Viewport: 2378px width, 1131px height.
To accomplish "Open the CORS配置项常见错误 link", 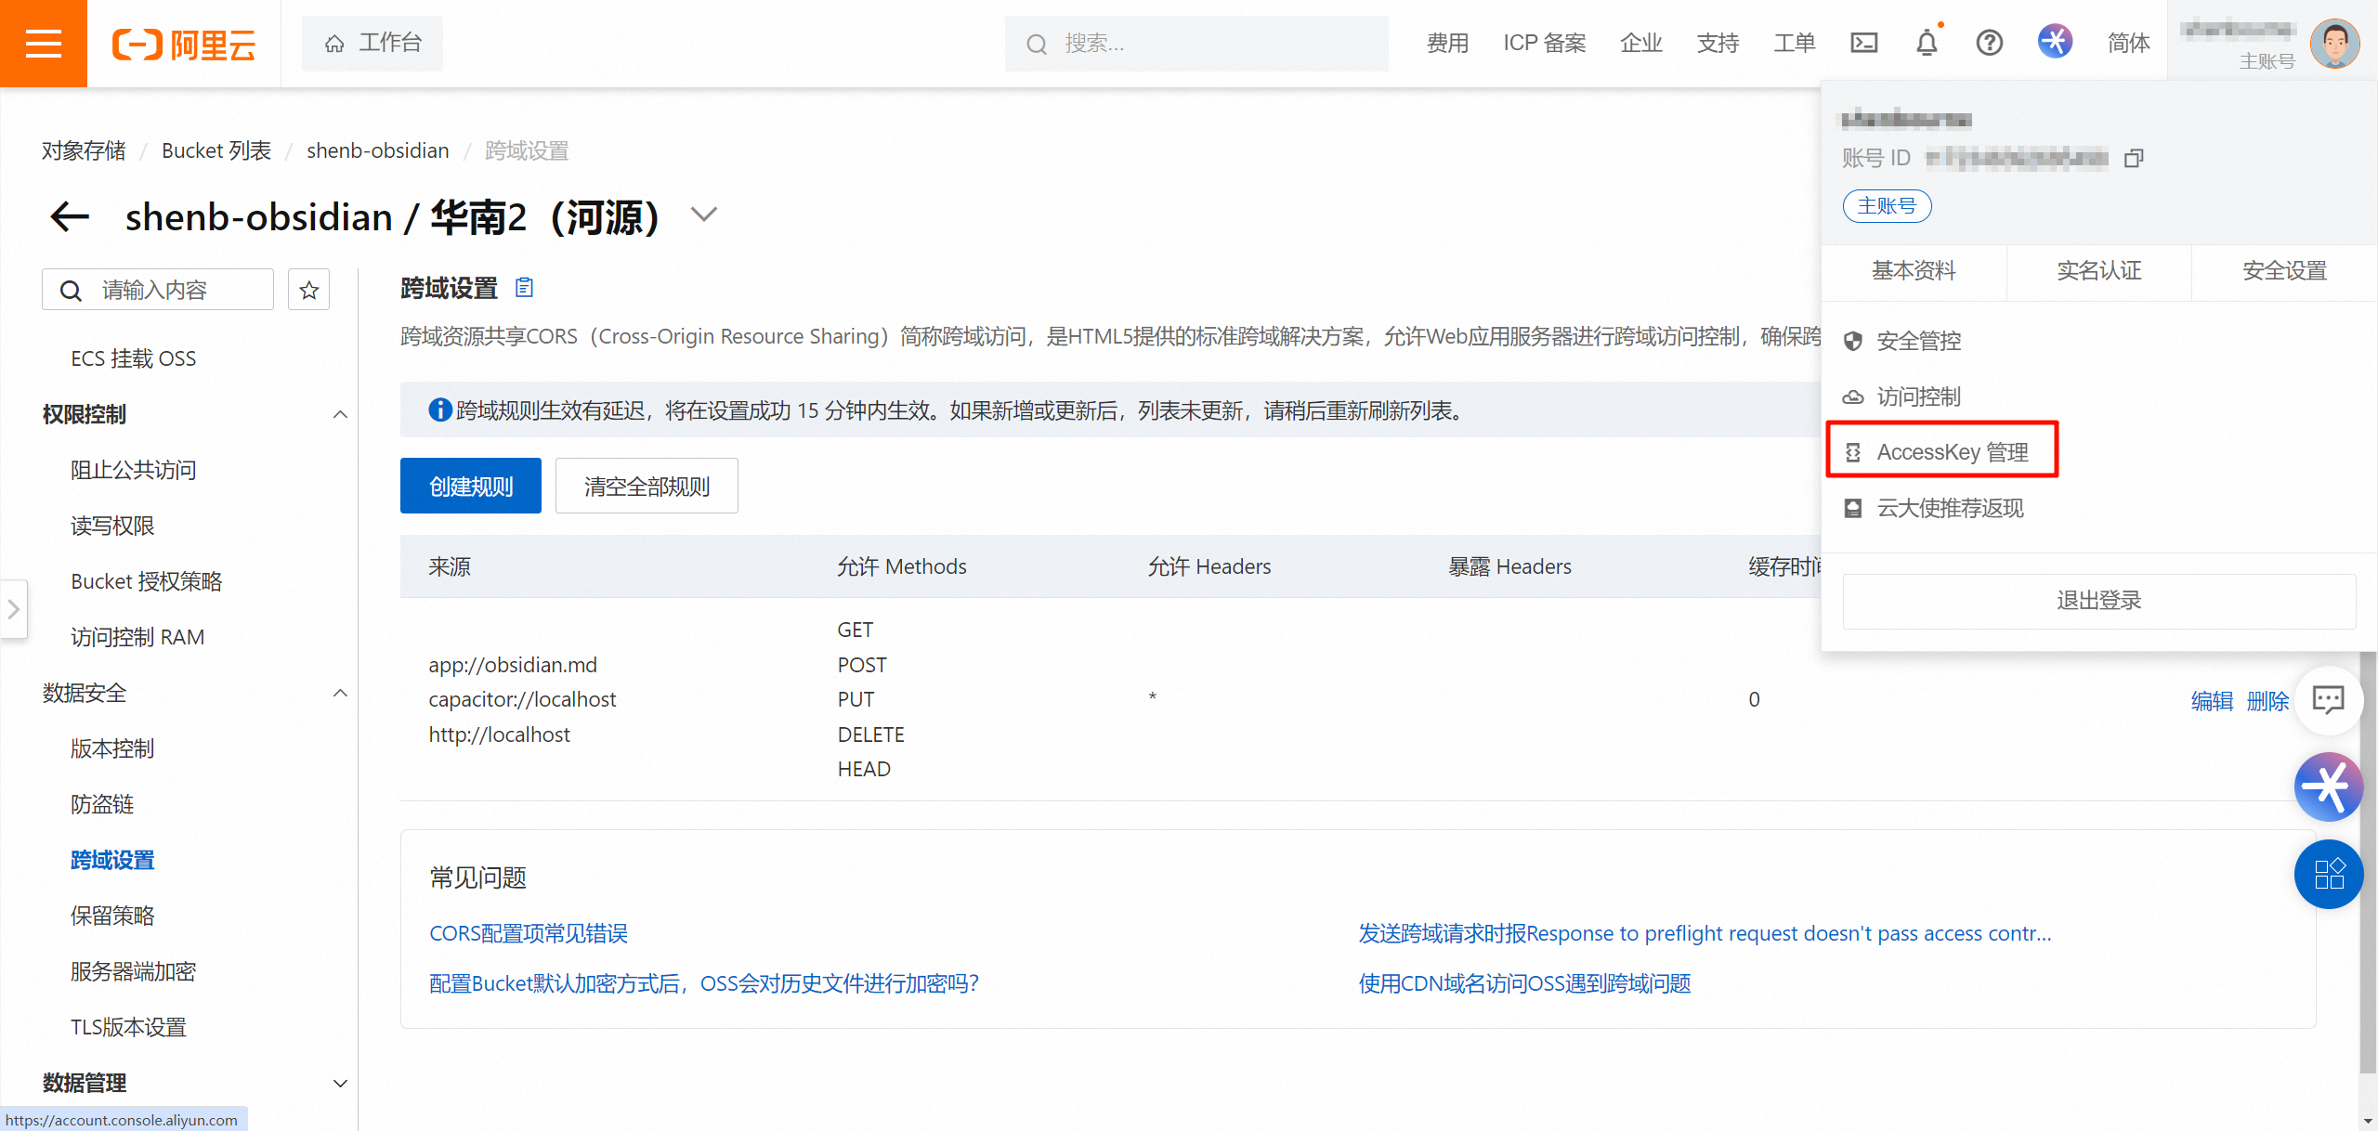I will [x=528, y=933].
